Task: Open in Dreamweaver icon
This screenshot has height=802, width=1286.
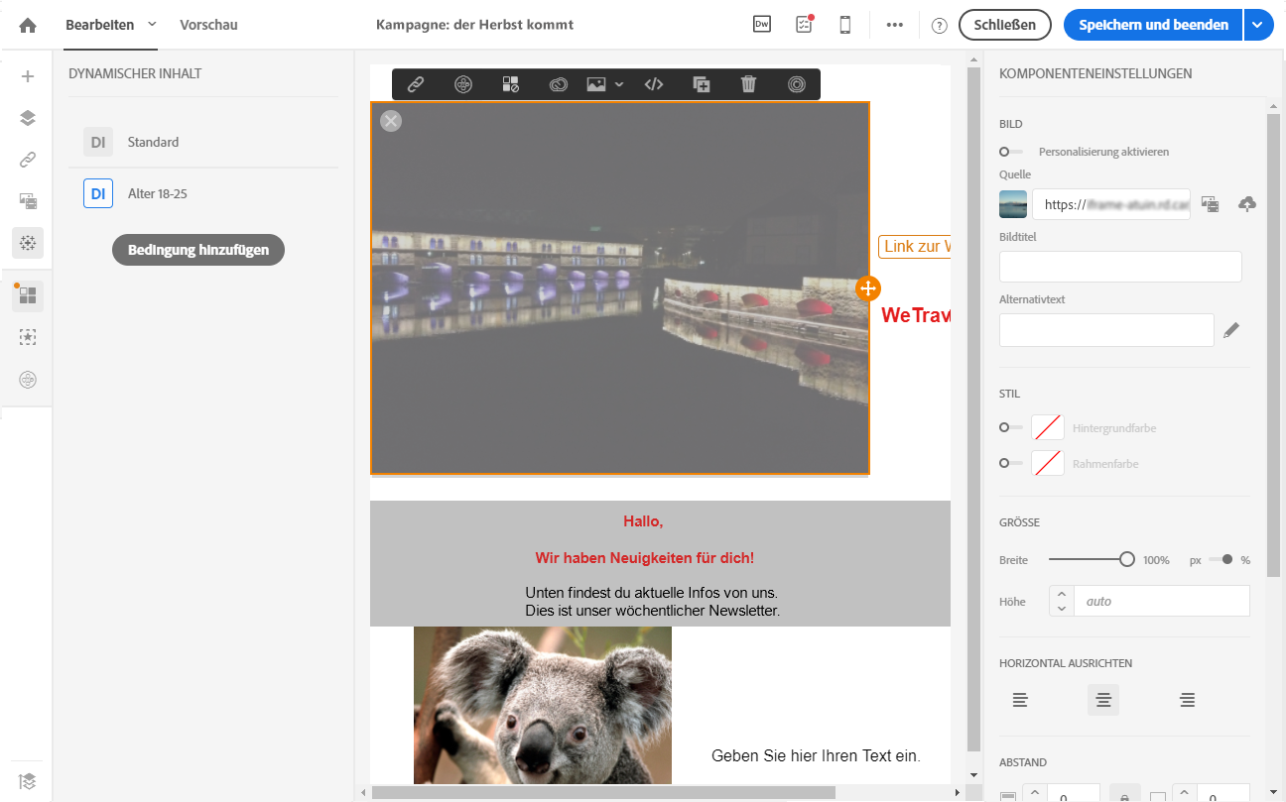Action: 762,25
